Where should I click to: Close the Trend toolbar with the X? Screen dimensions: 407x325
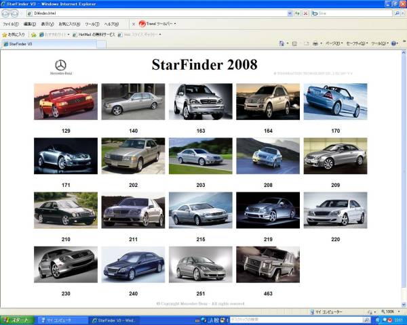(x=134, y=24)
